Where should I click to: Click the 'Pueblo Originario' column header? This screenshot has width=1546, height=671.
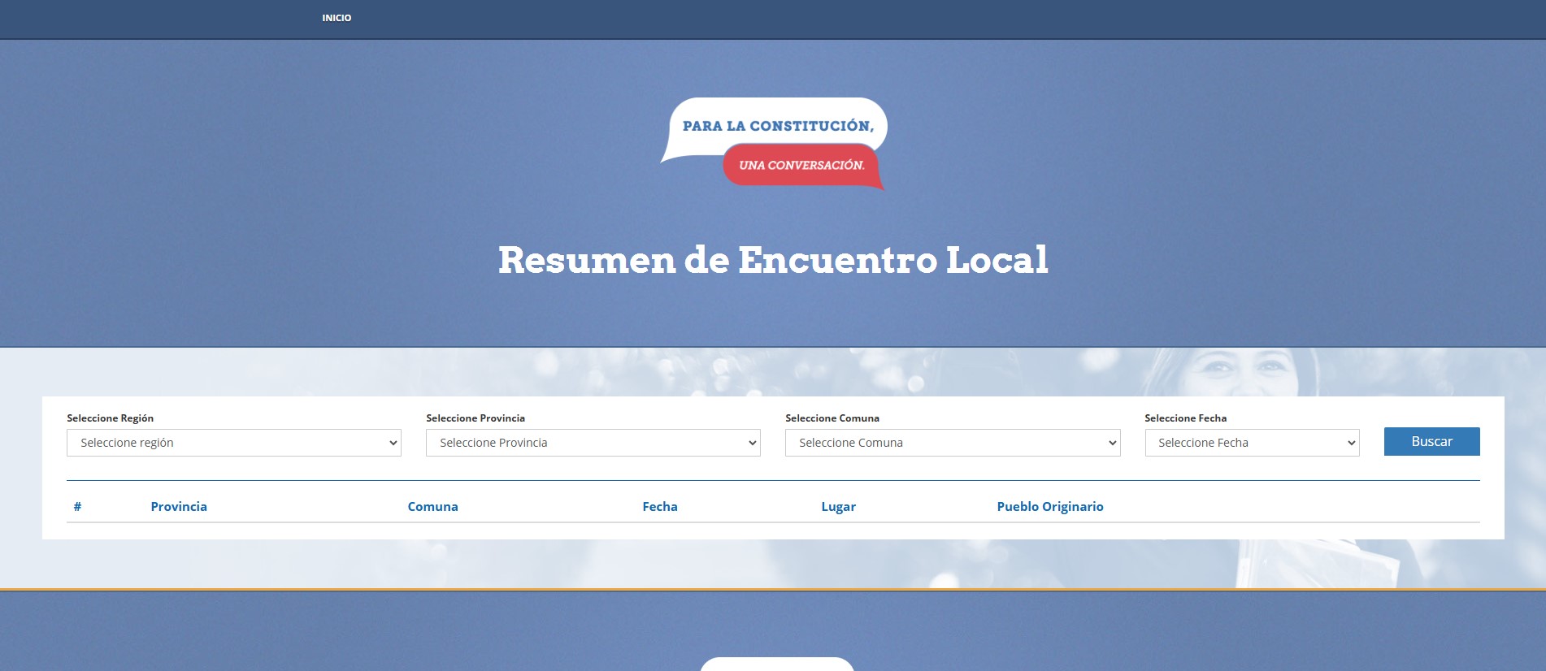point(1049,507)
